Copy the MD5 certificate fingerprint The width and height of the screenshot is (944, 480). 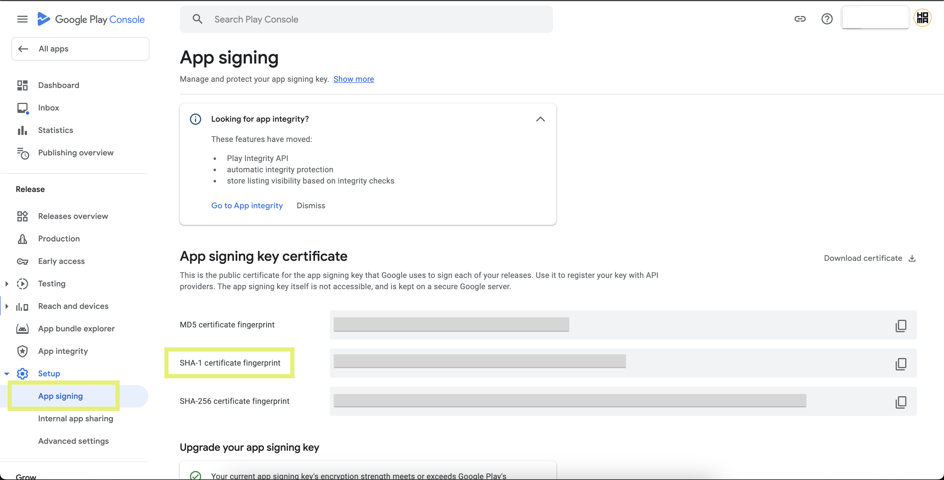[x=900, y=325]
